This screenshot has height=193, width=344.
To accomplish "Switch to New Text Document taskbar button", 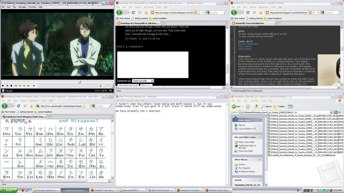I will (161, 190).
